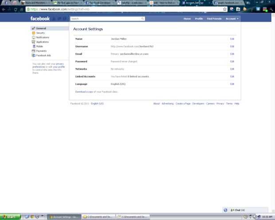Open friend requests icon in Facebook header
This screenshot has width=275, height=220.
54,19
